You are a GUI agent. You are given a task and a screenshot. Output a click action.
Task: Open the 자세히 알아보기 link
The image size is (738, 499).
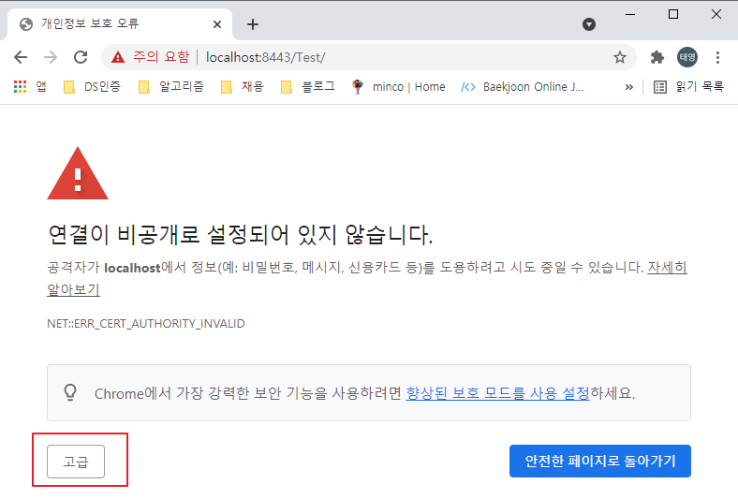pyautogui.click(x=668, y=267)
